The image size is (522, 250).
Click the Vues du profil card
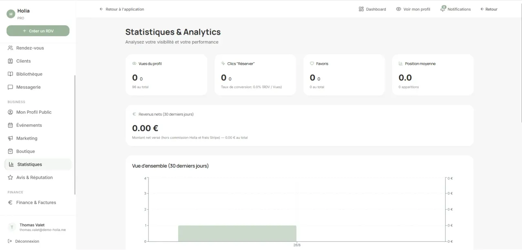click(x=166, y=75)
